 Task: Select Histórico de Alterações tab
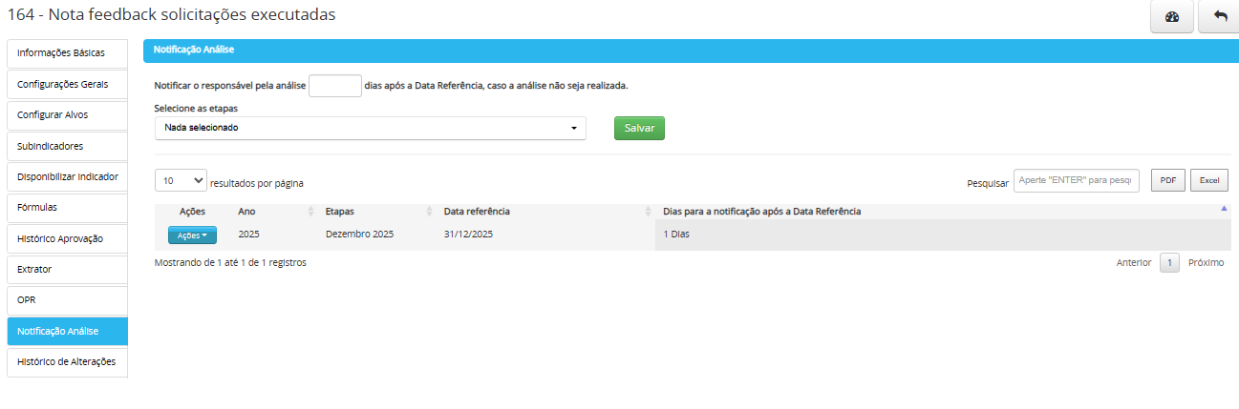[67, 361]
